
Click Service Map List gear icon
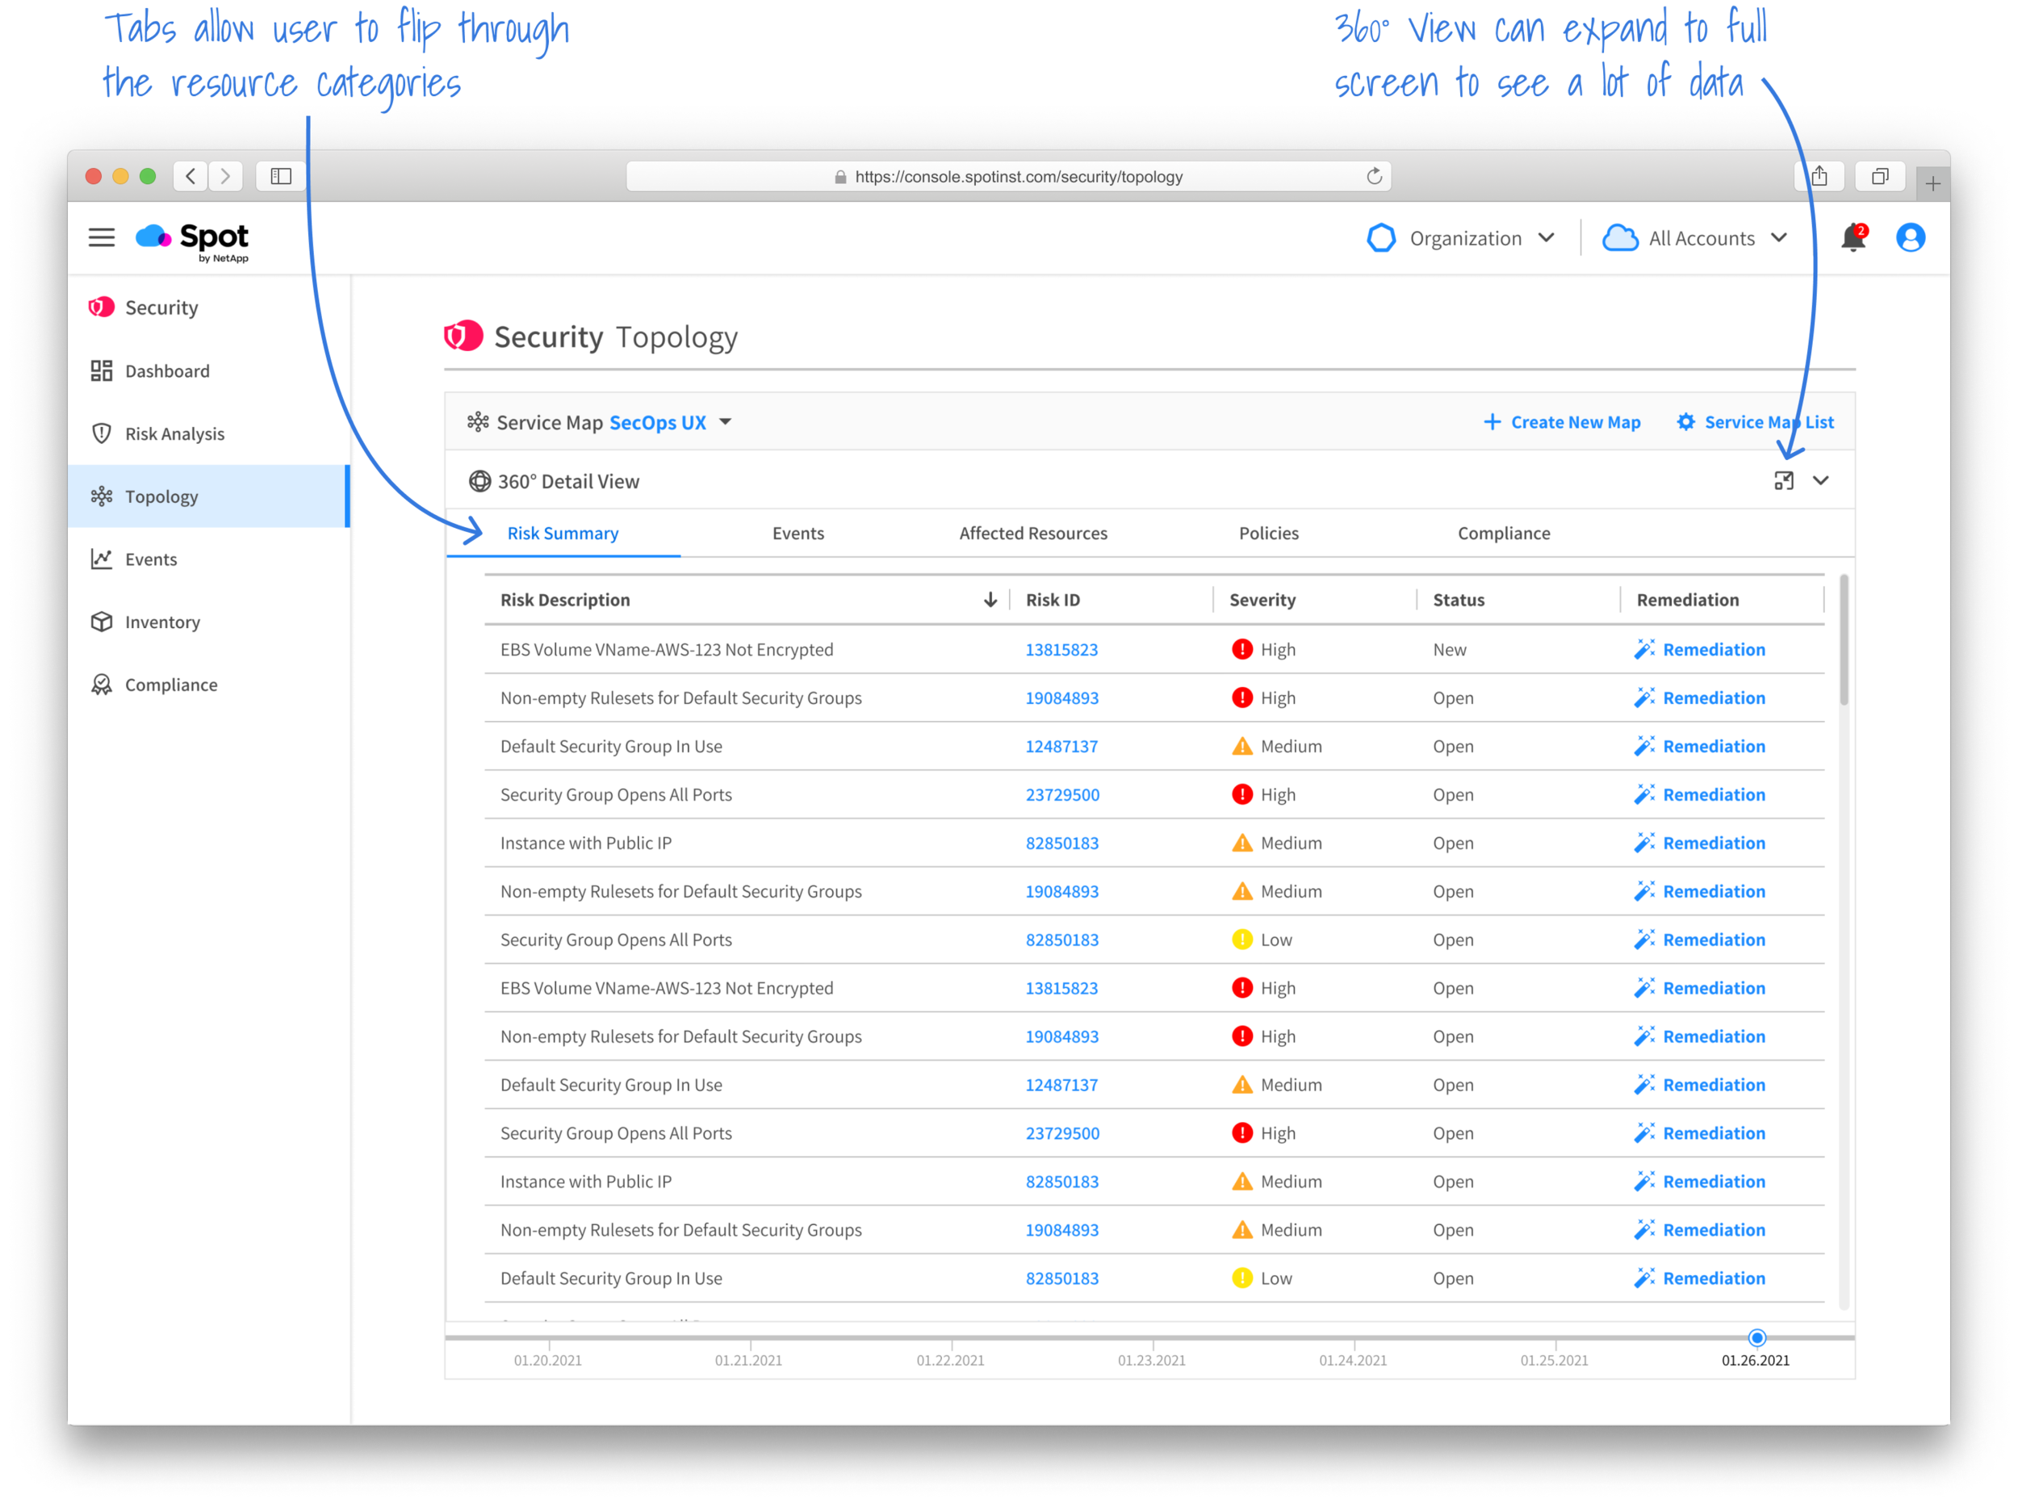1686,422
